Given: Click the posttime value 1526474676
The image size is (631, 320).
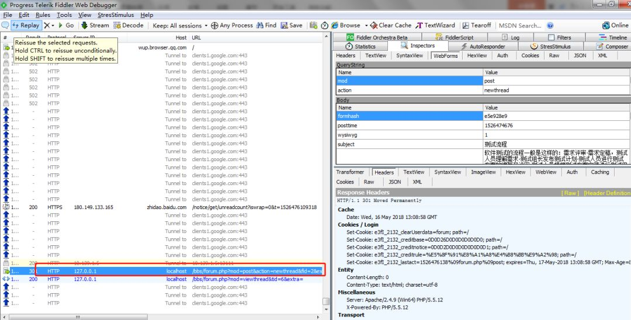Looking at the screenshot, I should coord(498,126).
